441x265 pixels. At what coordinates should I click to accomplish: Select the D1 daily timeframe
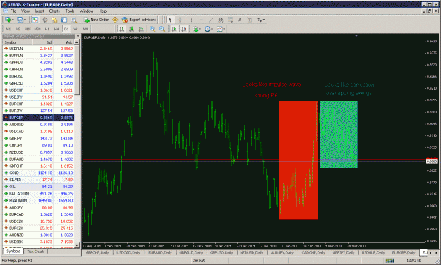[x=66, y=29]
